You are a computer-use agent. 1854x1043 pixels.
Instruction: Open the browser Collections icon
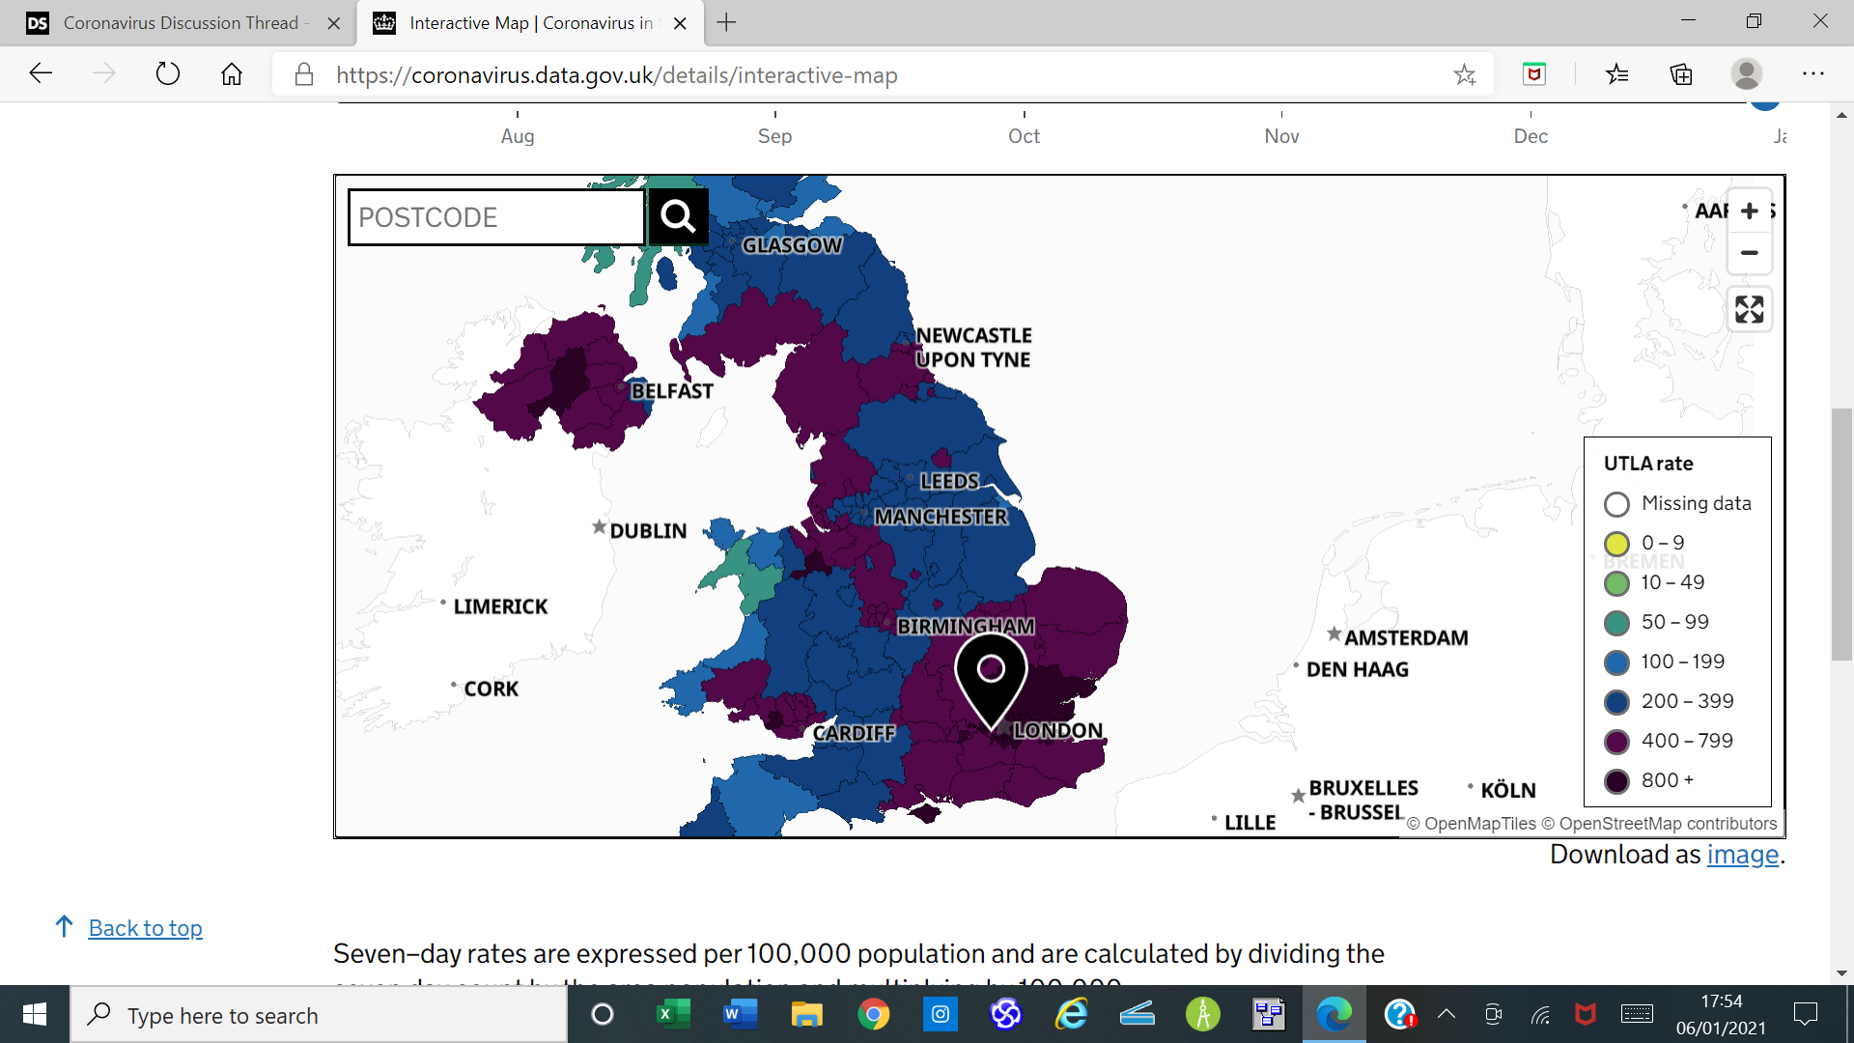coord(1681,74)
